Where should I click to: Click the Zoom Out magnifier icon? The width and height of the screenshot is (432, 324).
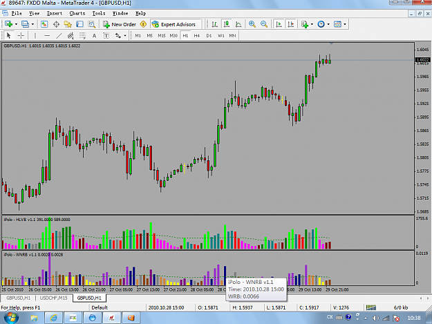tap(264, 24)
